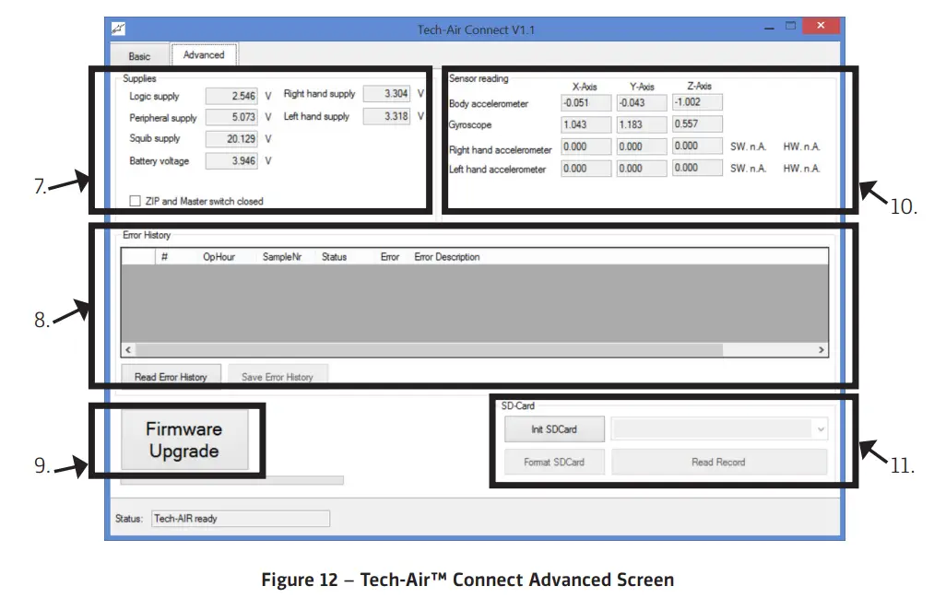This screenshot has height=598, width=934.
Task: Click the OpHour column header
Action: 219,257
